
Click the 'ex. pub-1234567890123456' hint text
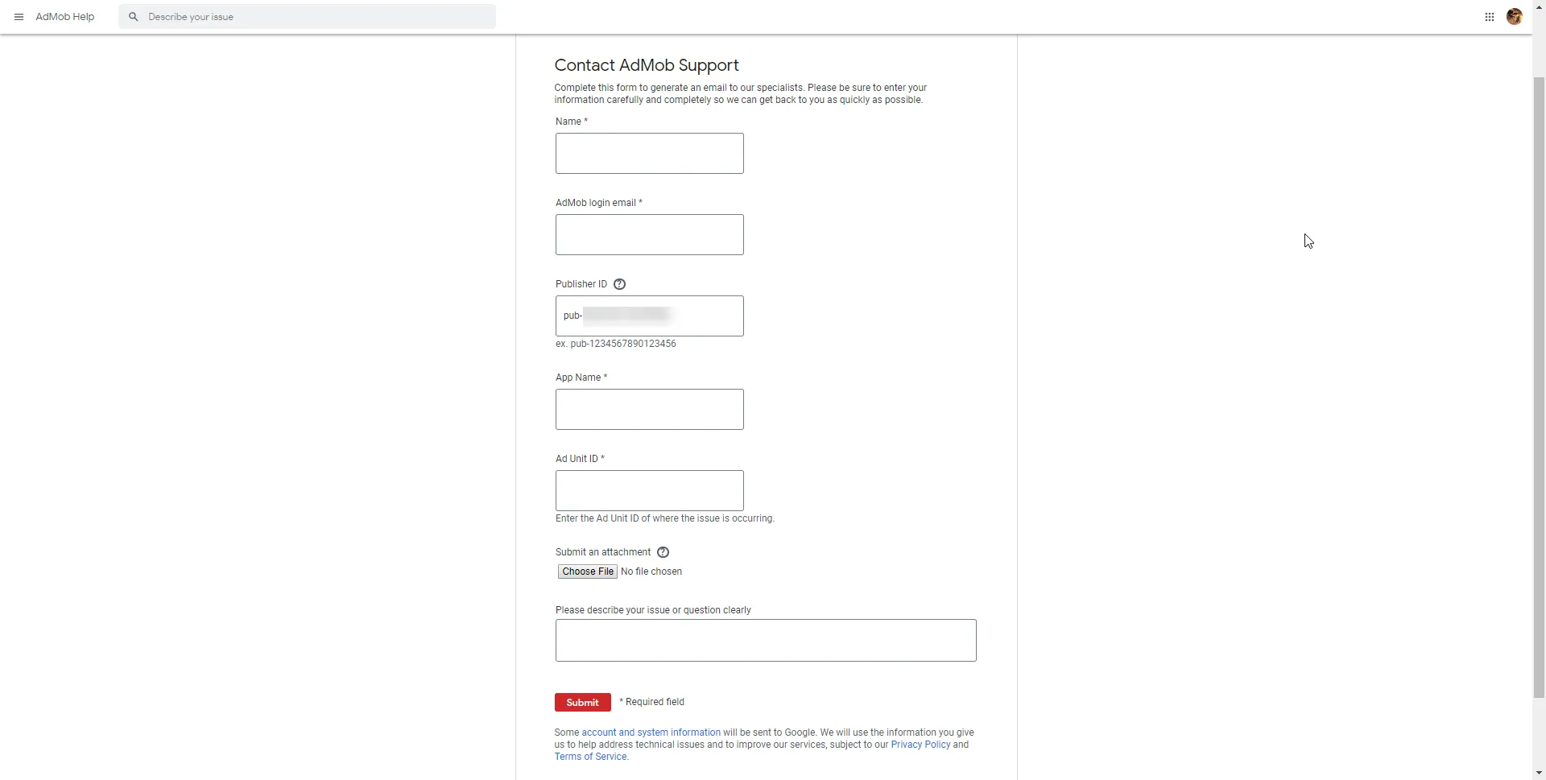(x=616, y=344)
